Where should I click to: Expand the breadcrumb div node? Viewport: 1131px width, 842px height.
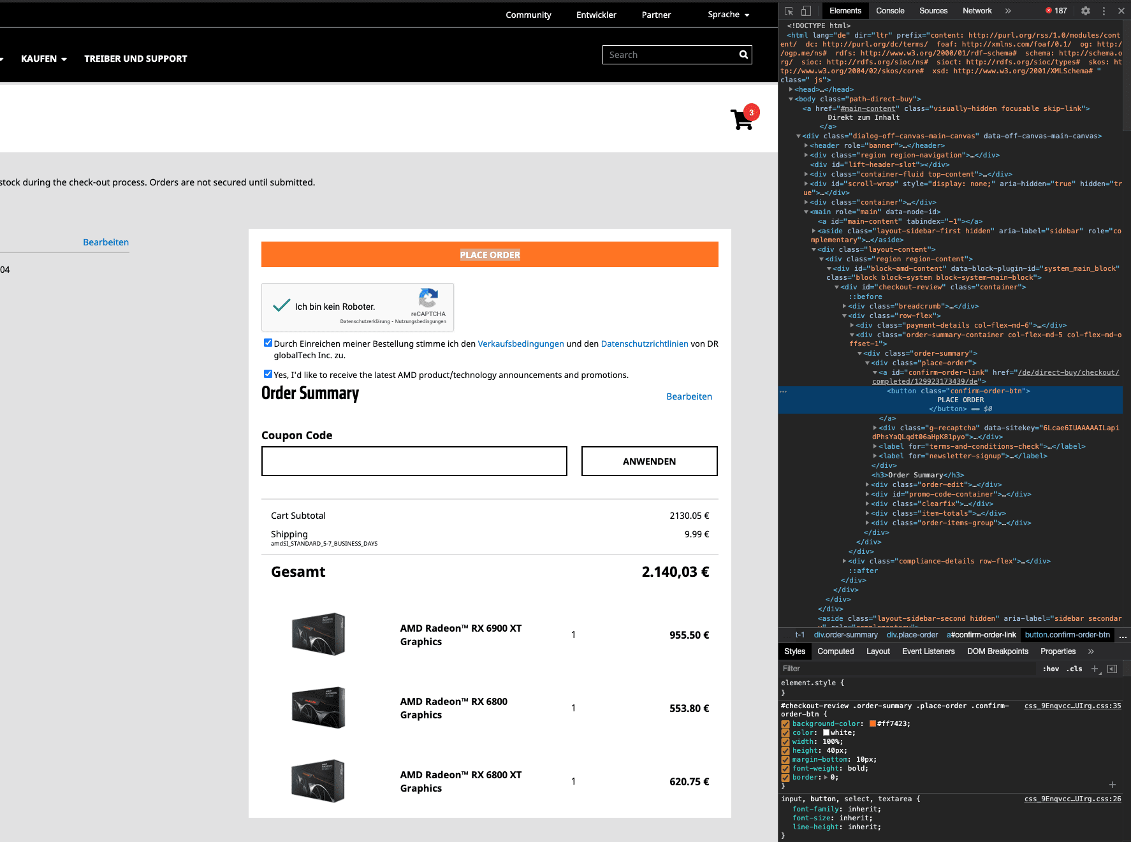[x=845, y=307]
